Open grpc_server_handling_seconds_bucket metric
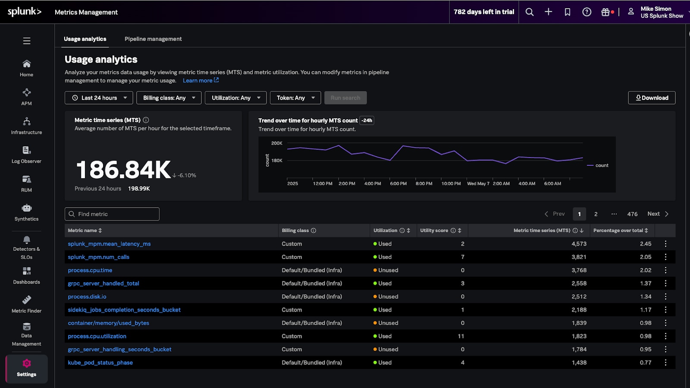690x388 pixels. pyautogui.click(x=119, y=350)
